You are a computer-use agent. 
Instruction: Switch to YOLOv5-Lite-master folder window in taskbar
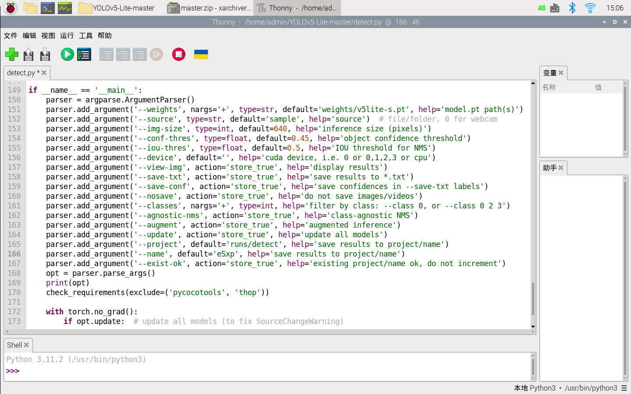point(117,8)
